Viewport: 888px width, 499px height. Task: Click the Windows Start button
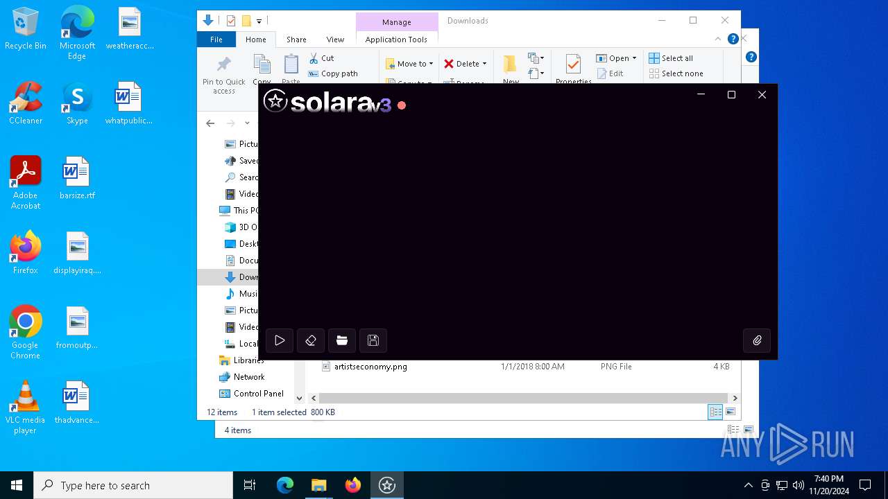click(x=17, y=485)
